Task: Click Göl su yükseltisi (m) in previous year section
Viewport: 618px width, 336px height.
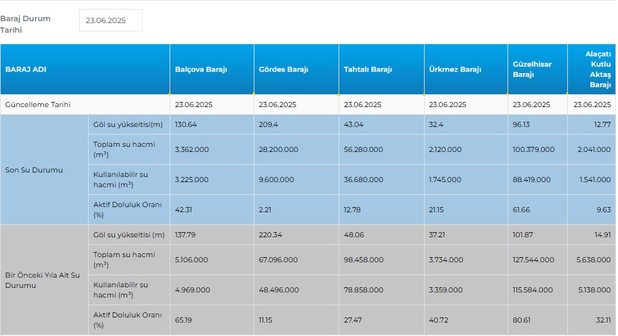Action: 129,235
